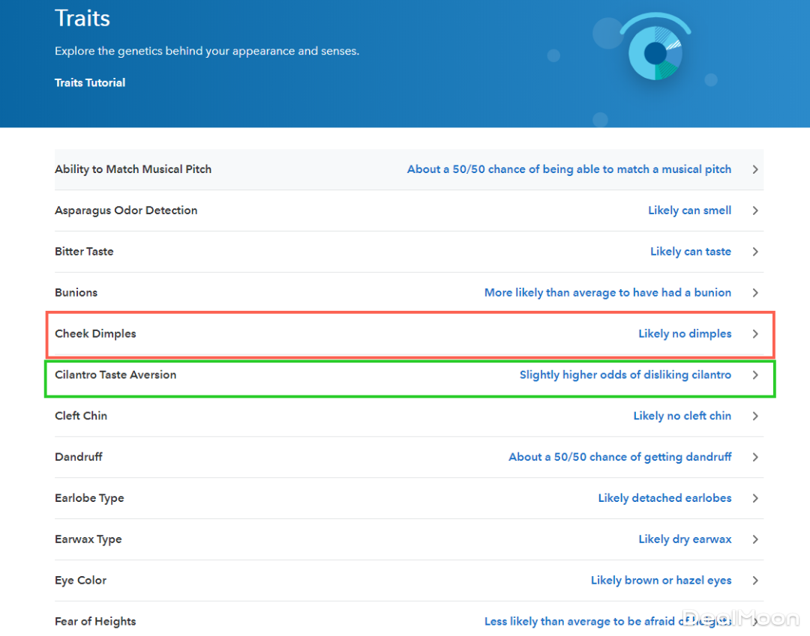Select the Earlobe Type trait label

click(x=89, y=498)
